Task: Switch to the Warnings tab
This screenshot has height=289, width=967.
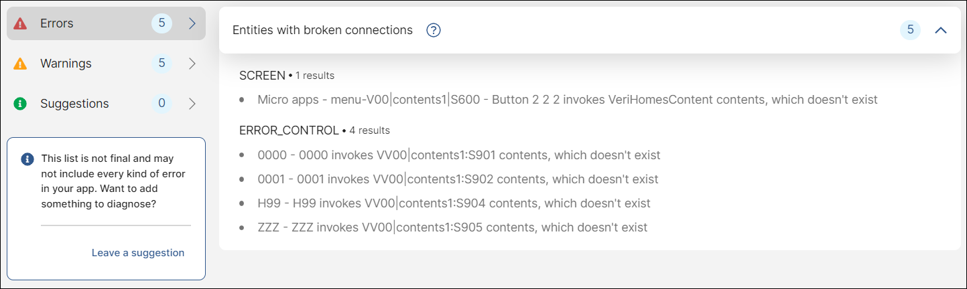Action: [66, 64]
